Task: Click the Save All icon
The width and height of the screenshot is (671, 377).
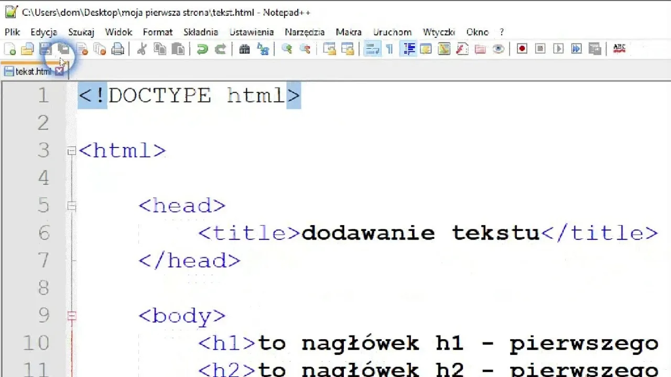Action: (x=63, y=49)
